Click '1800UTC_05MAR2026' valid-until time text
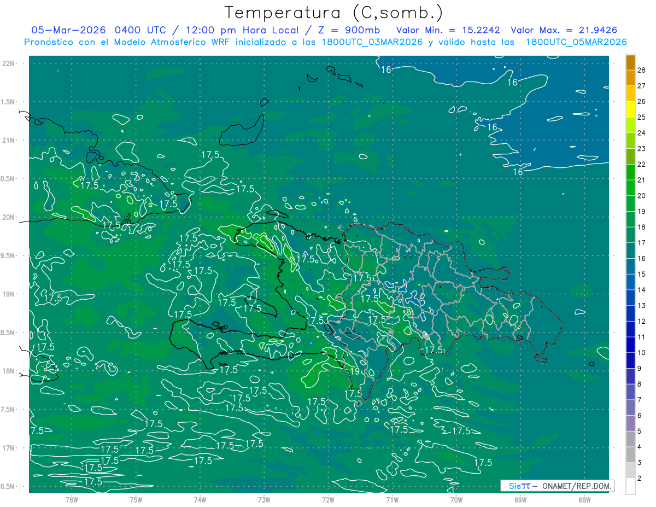Screen dimensions: 656x507 [x=576, y=42]
